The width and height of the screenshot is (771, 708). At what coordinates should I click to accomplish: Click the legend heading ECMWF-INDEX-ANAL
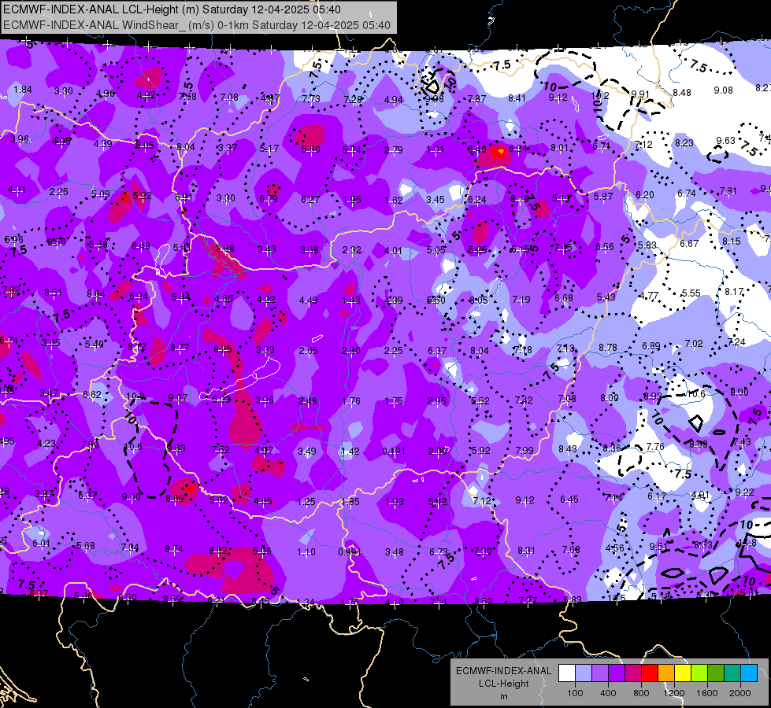[x=503, y=671]
